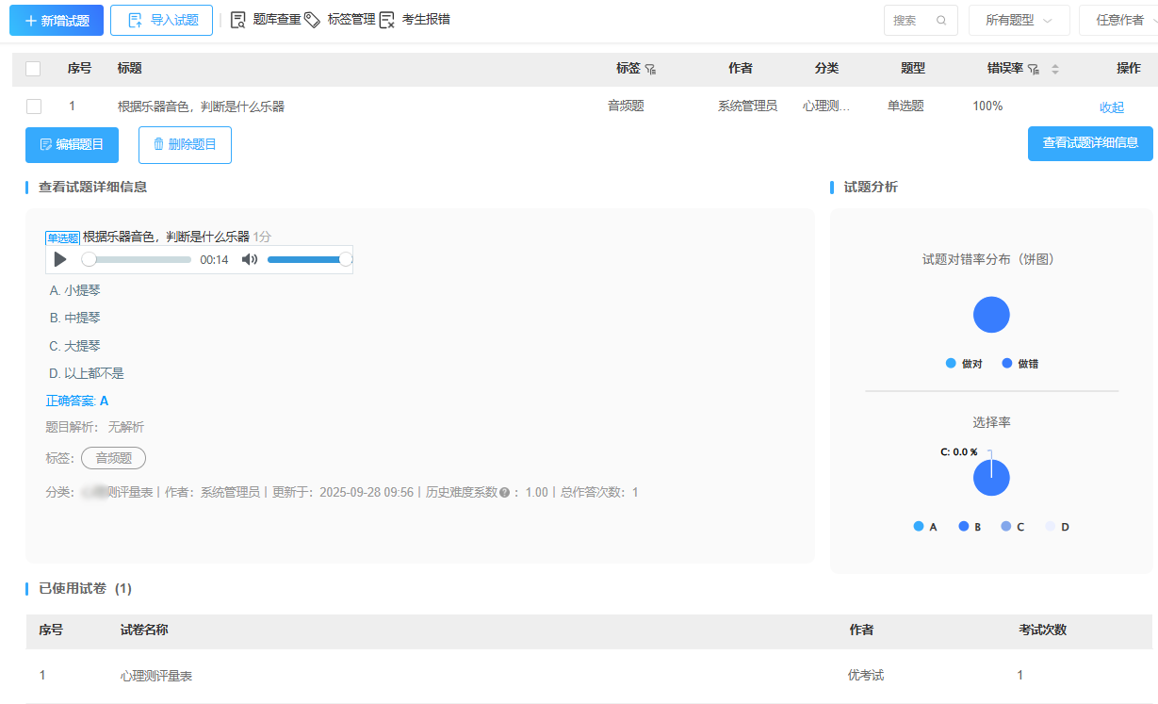
Task: Select option D. 以上都不是
Action: 87,373
